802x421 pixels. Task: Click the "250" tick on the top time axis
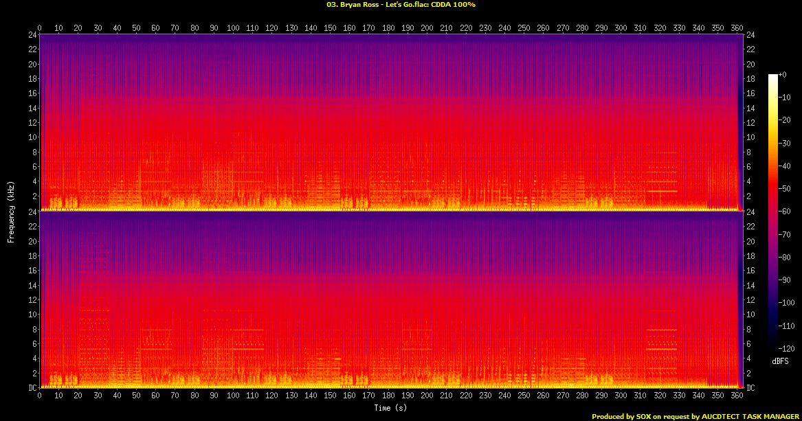click(524, 28)
